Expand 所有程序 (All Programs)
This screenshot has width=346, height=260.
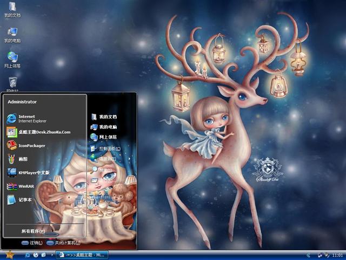(33, 231)
